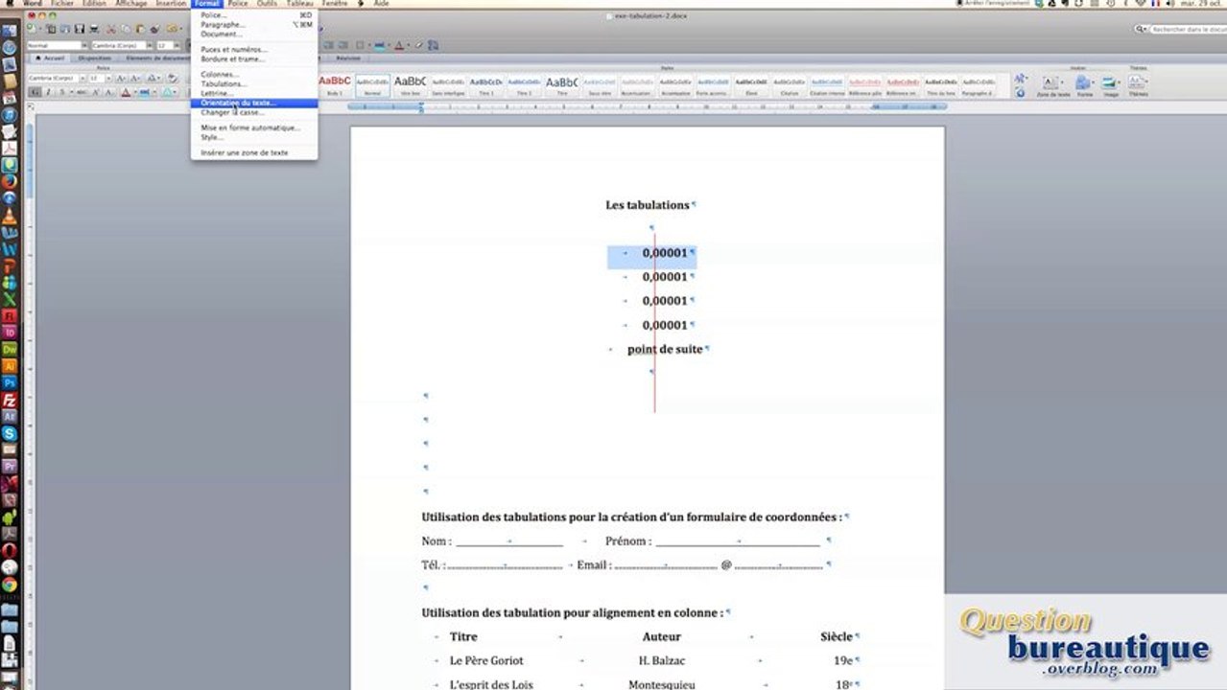The width and height of the screenshot is (1227, 690).
Task: Open the Affichage menu
Action: pos(131,4)
